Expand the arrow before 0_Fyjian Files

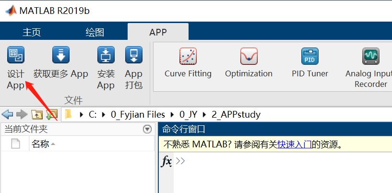point(104,115)
